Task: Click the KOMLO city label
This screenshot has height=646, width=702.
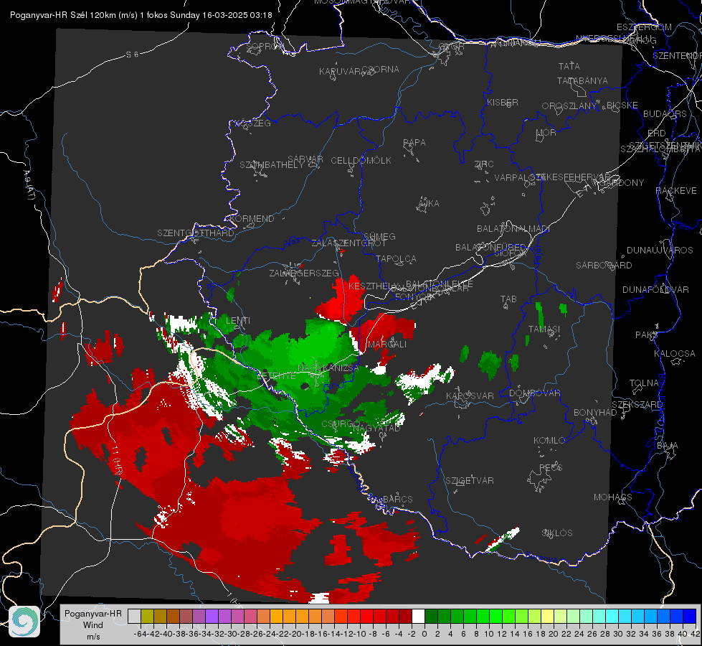Action: coord(549,441)
